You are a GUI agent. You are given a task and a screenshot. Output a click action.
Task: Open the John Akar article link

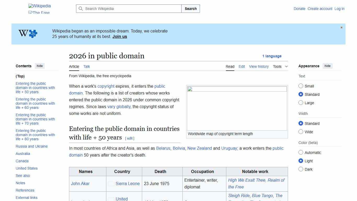(80, 183)
